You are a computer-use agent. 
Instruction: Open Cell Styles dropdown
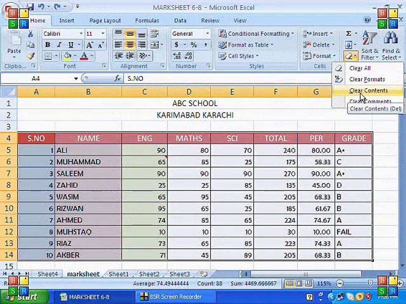tap(239, 56)
